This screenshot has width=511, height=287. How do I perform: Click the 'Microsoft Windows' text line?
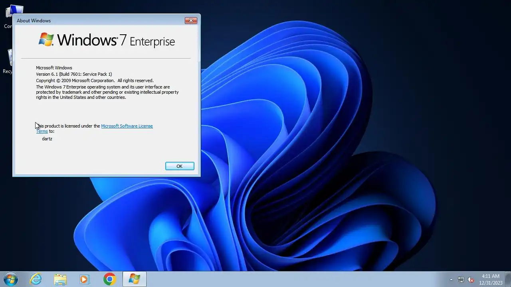54,68
